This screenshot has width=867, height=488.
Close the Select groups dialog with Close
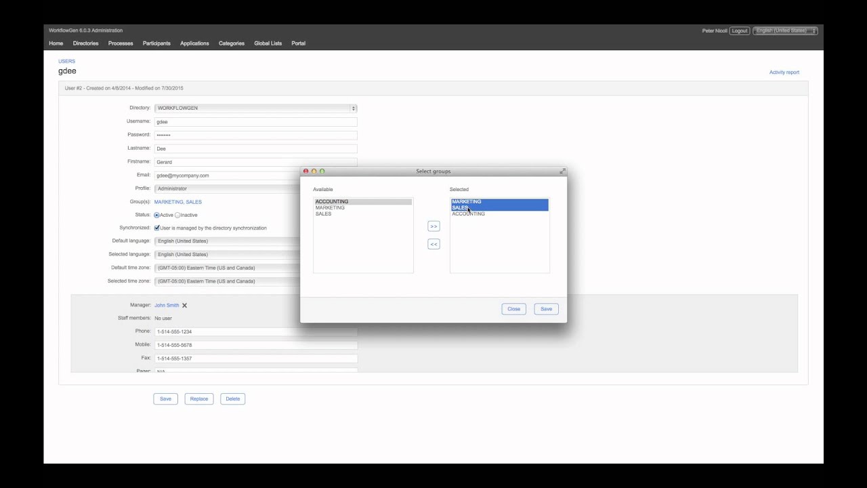point(514,309)
